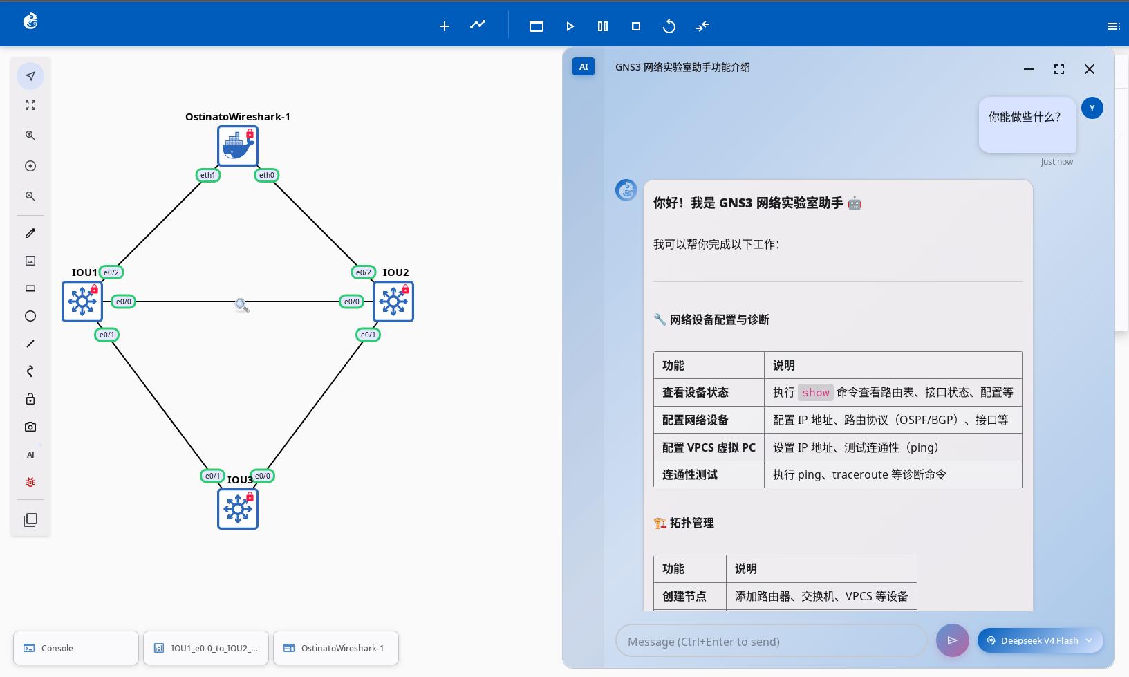Toggle the lock items padlock tool
This screenshot has width=1129, height=677.
[30, 399]
